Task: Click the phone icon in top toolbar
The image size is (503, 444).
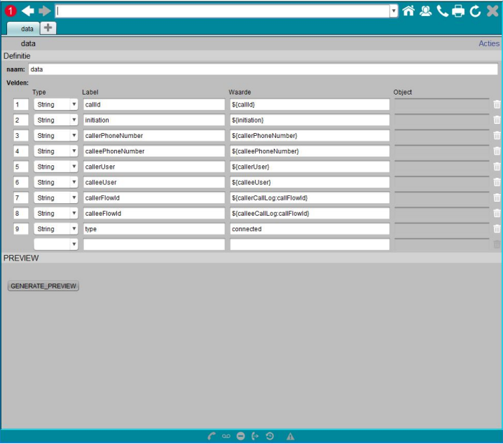Action: (x=442, y=11)
